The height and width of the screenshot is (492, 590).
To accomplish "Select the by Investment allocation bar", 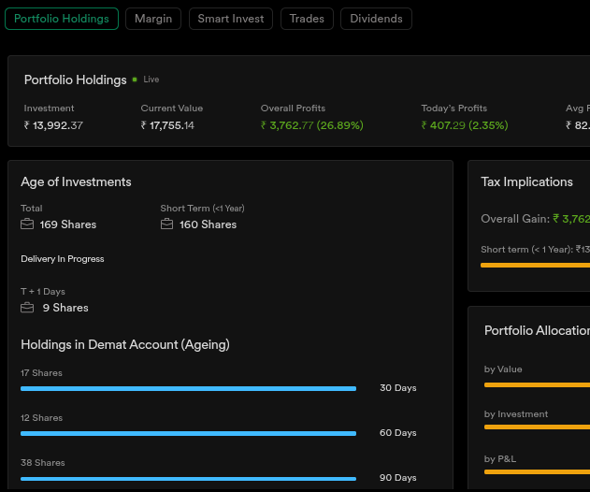I will [537, 427].
